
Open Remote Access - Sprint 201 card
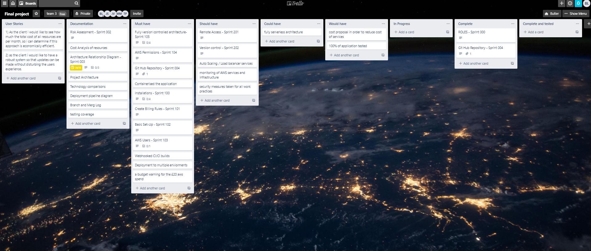coord(227,35)
